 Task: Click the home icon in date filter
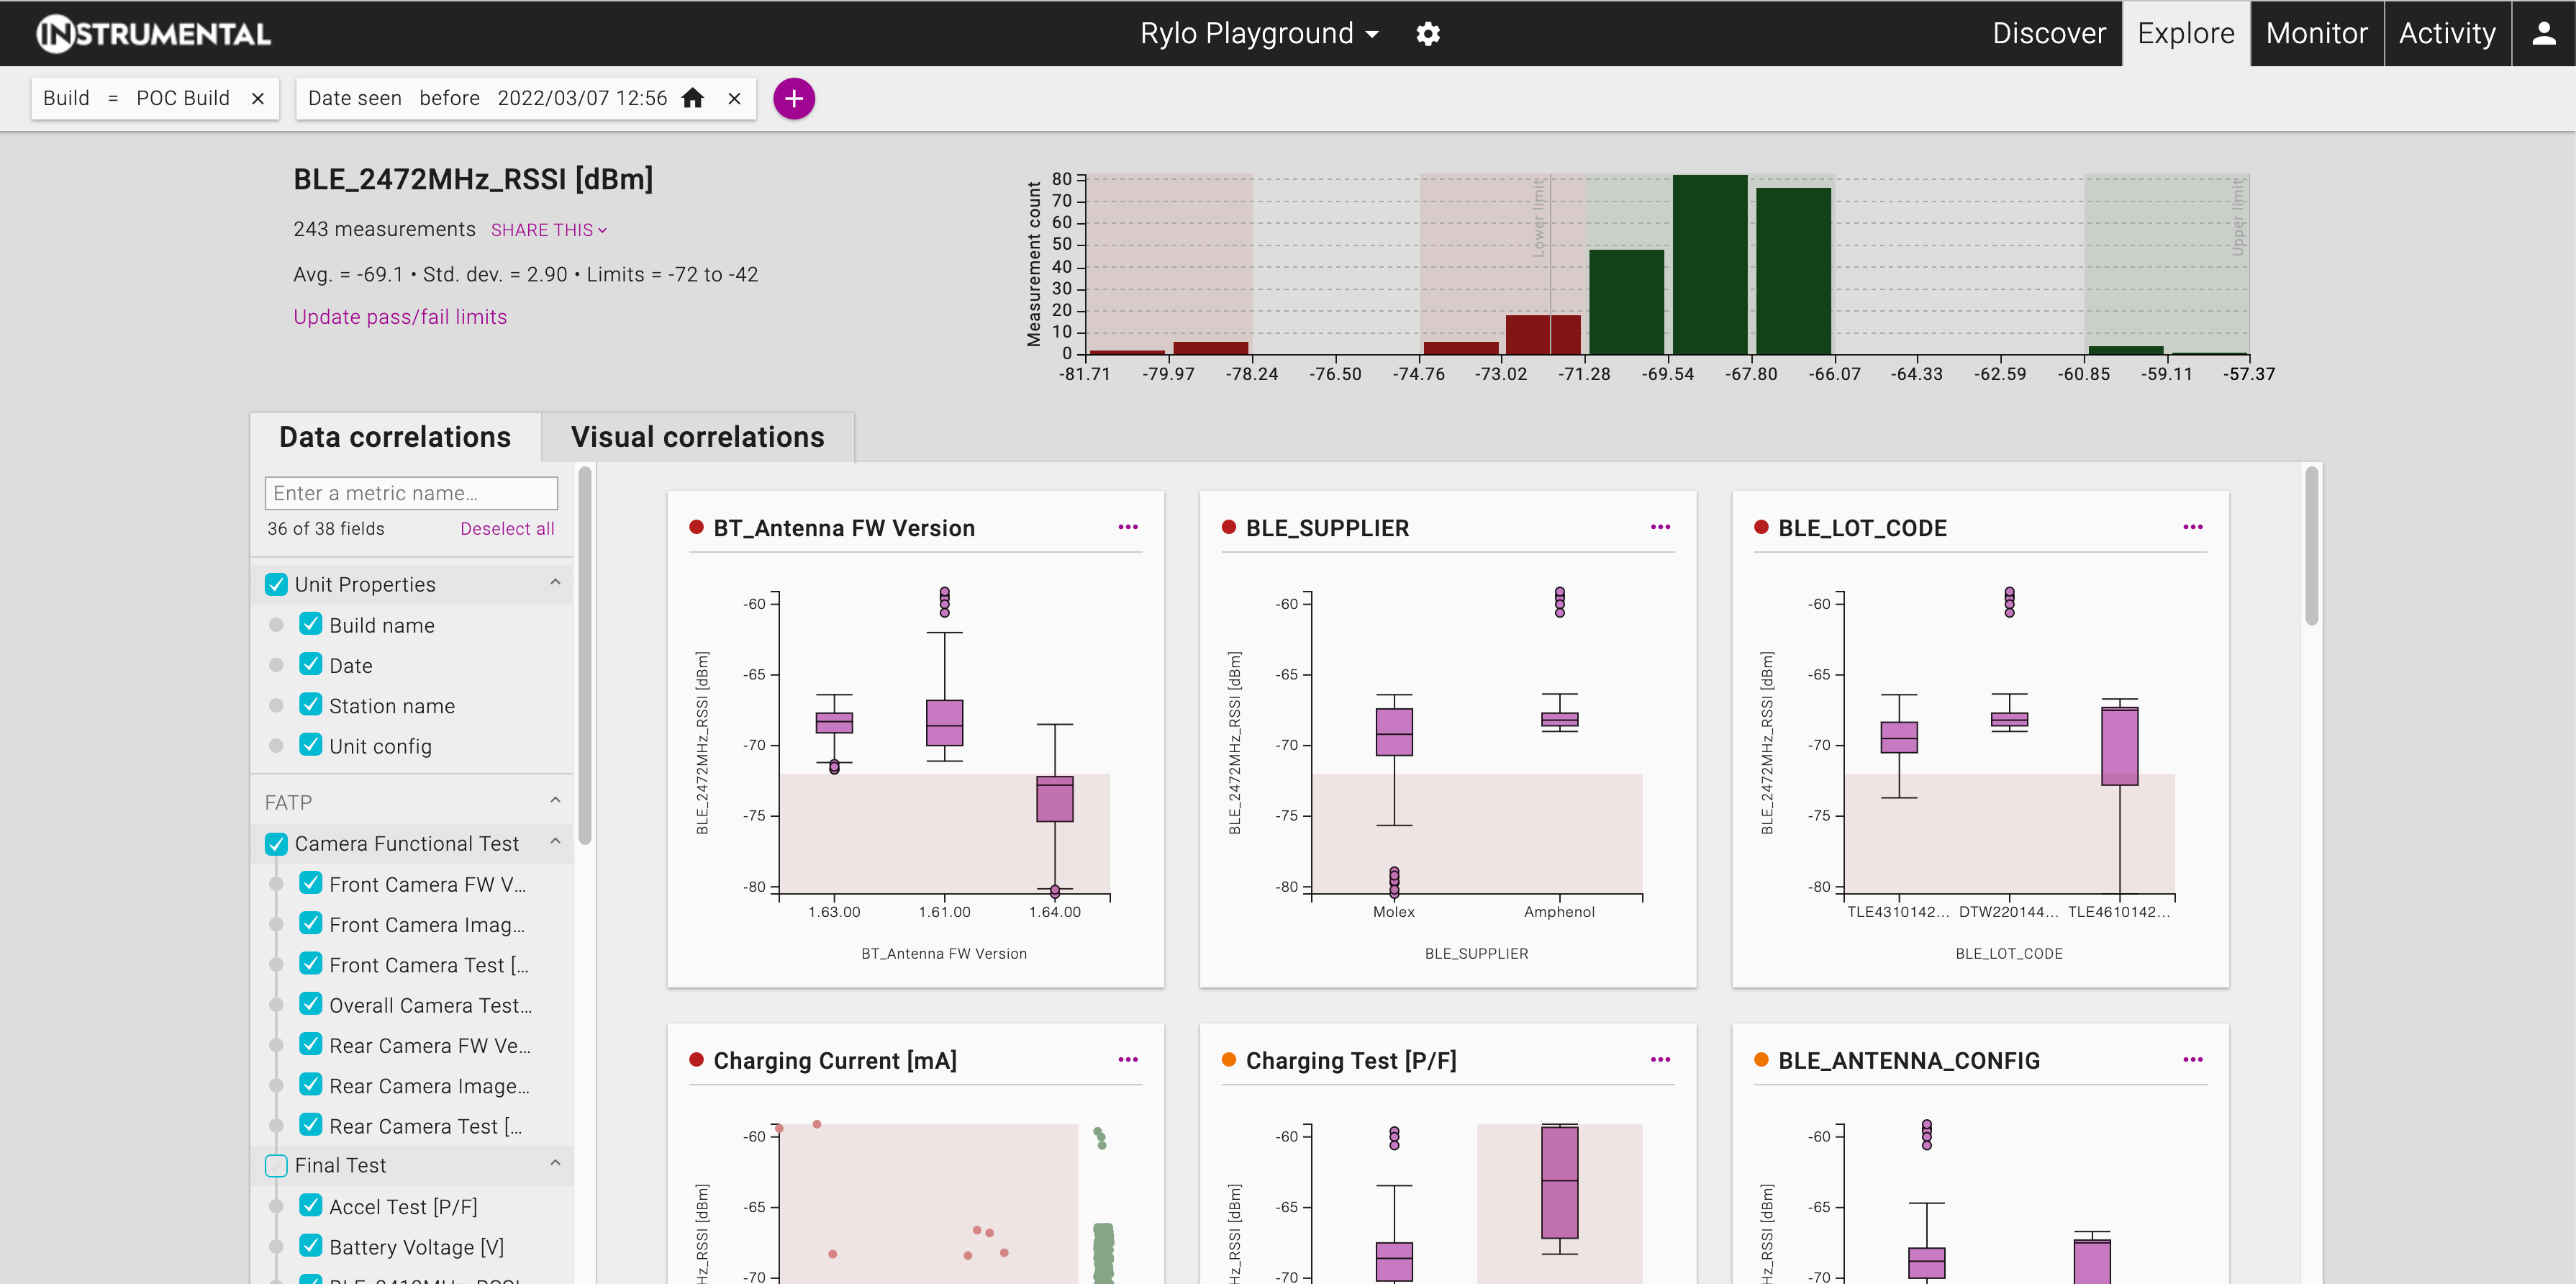click(x=692, y=98)
